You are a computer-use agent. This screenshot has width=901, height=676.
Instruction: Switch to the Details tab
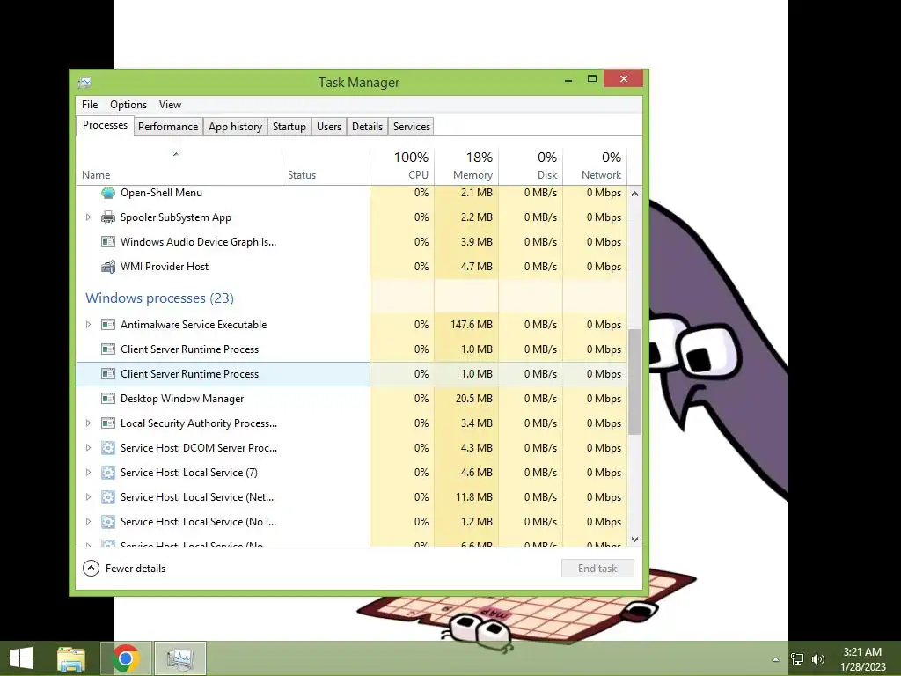tap(367, 127)
